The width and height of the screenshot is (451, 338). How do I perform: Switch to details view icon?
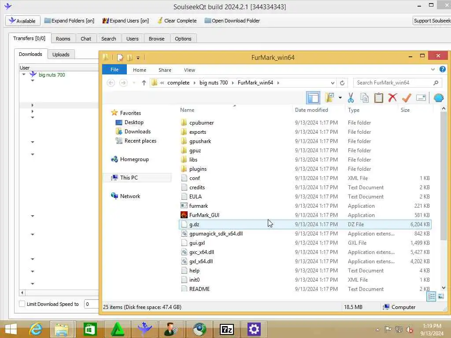431,296
